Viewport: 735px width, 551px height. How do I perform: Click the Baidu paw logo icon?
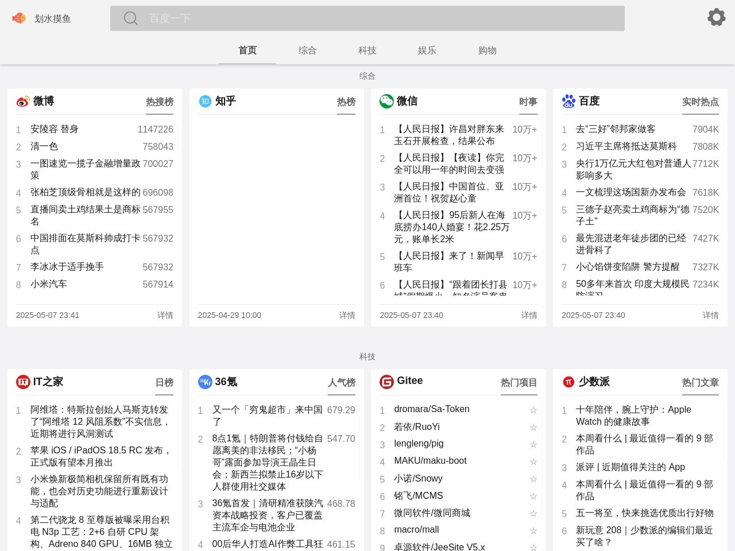(x=568, y=101)
